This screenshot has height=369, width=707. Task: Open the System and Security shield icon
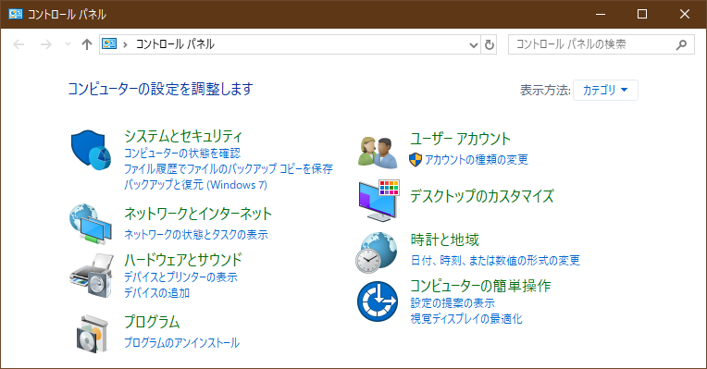click(x=91, y=150)
